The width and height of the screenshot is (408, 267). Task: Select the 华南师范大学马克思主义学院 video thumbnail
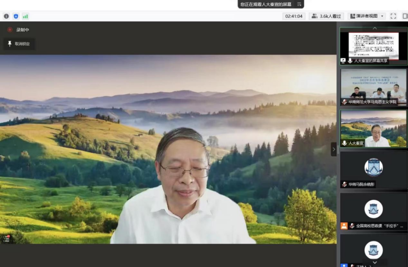click(373, 87)
